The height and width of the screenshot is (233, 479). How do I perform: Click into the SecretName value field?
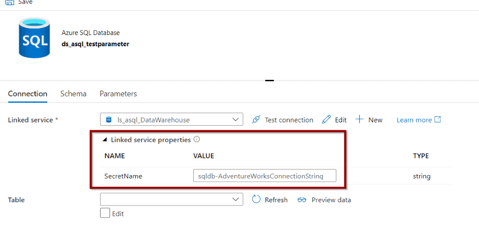[265, 176]
